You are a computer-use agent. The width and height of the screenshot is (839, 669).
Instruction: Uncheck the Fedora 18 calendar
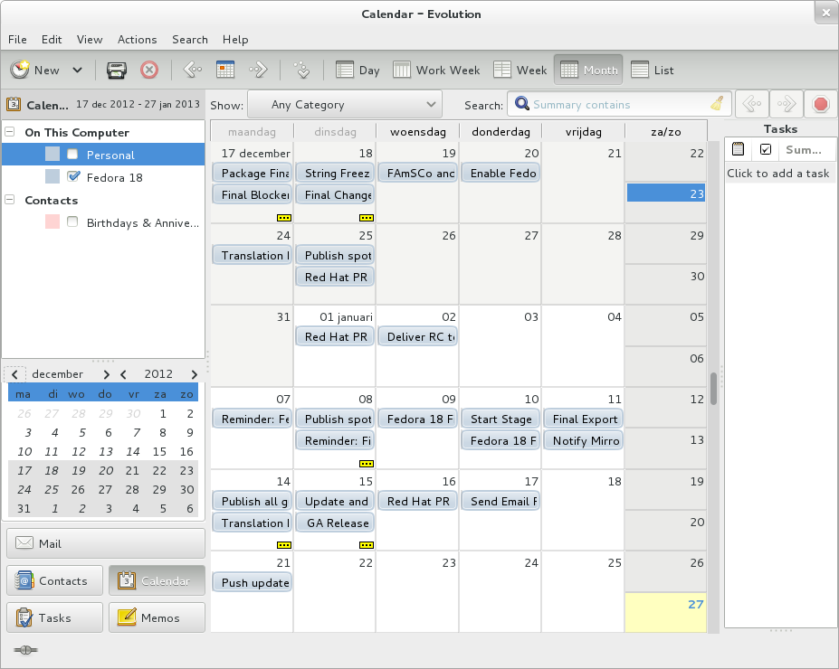tap(73, 177)
